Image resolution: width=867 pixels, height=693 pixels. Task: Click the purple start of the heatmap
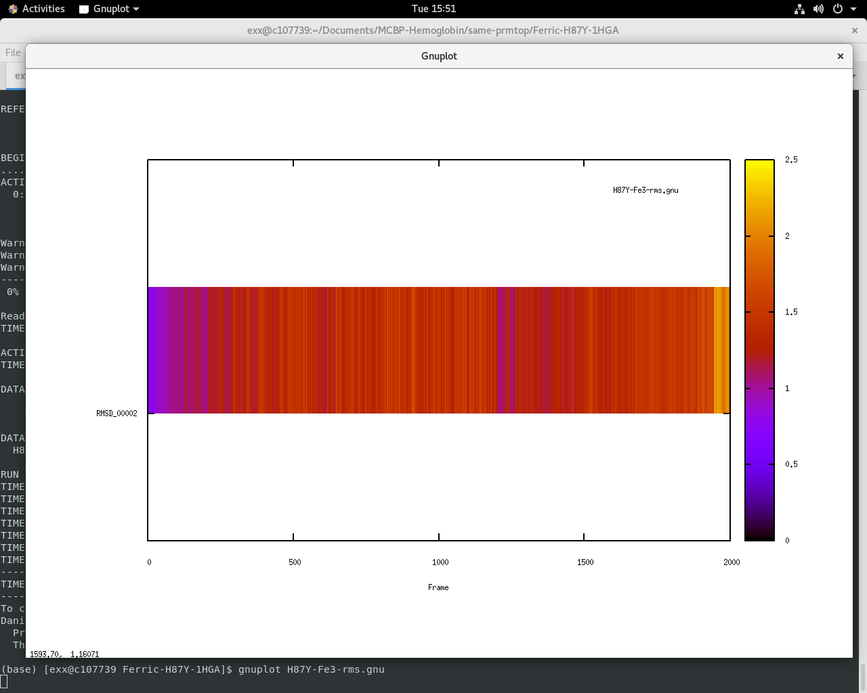click(154, 350)
